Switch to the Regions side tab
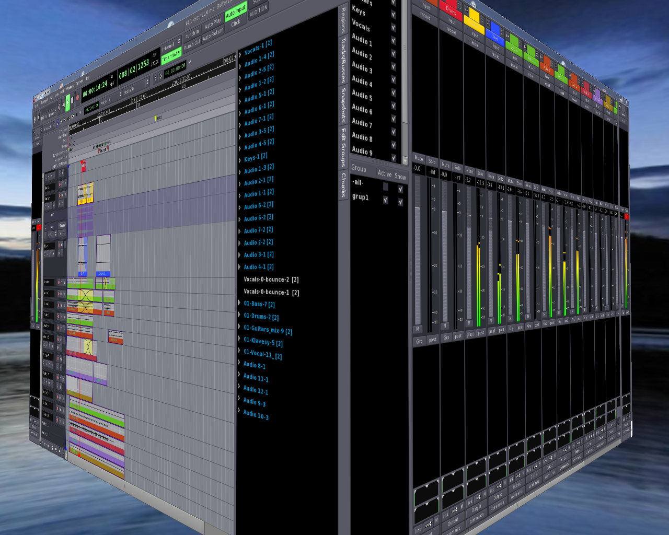Screen dimensions: 669x535 (x=343, y=20)
